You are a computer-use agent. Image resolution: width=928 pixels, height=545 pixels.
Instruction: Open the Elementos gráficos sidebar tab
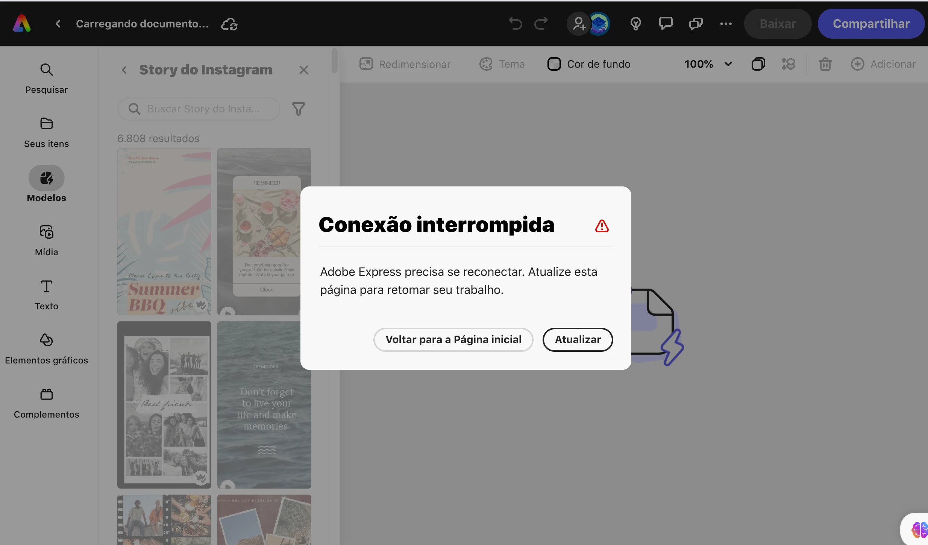point(47,348)
